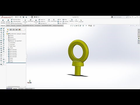Select the Mirror tool
This screenshot has height=105, width=140.
[65, 23]
